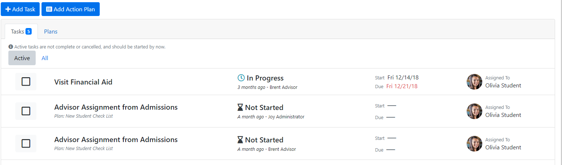The image size is (562, 165).
Task: Show the All tasks filter
Action: point(45,58)
